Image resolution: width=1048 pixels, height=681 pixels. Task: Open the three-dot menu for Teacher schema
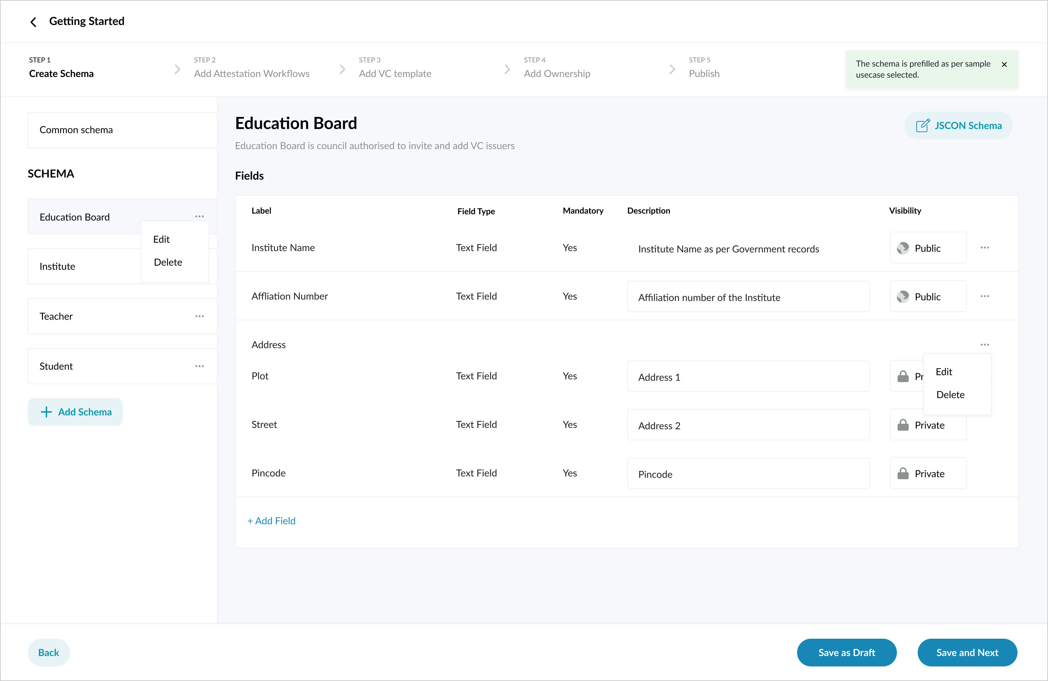(200, 316)
